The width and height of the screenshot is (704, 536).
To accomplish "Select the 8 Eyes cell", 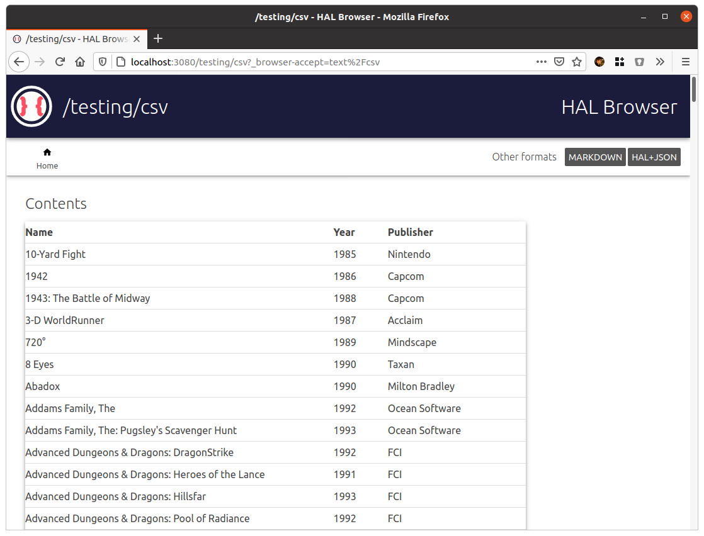I will click(40, 364).
